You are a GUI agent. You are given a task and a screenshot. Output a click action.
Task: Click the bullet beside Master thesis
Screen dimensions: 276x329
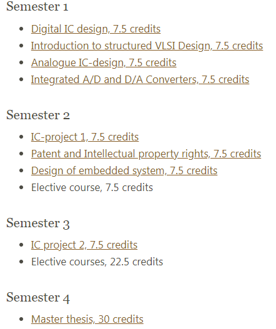[21, 320]
